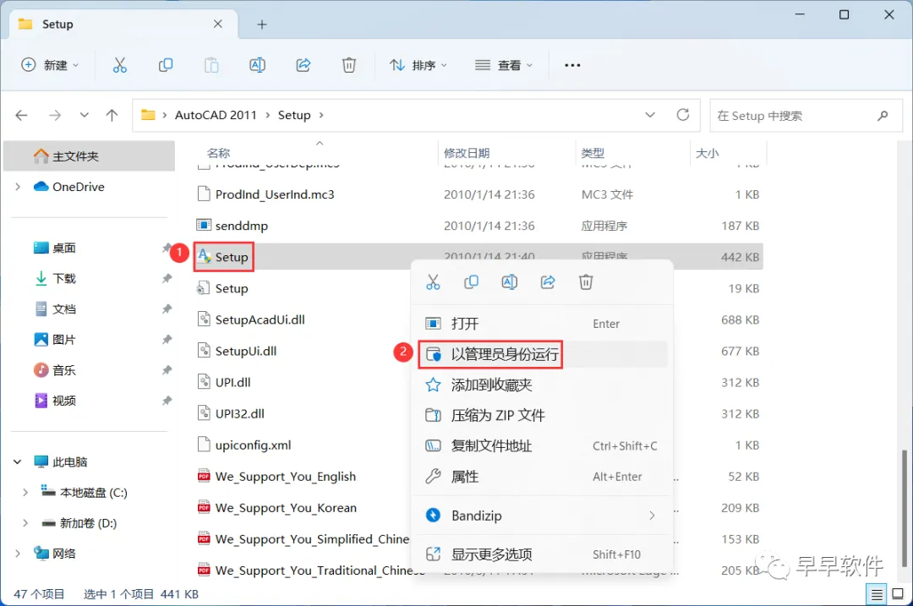Select the file ProdInd_UserInd.mc3
The image size is (913, 606).
tap(274, 194)
